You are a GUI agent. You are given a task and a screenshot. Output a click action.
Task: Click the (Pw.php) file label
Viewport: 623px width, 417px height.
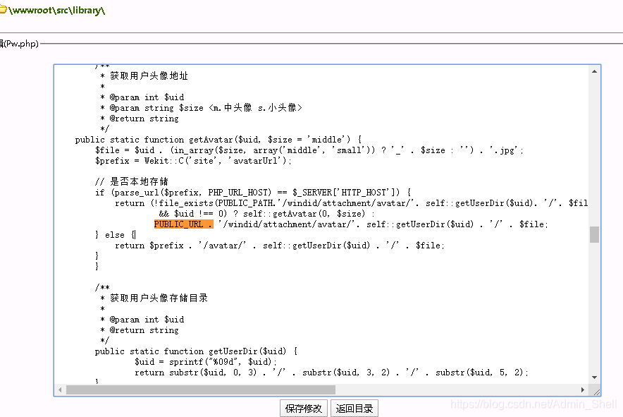21,43
